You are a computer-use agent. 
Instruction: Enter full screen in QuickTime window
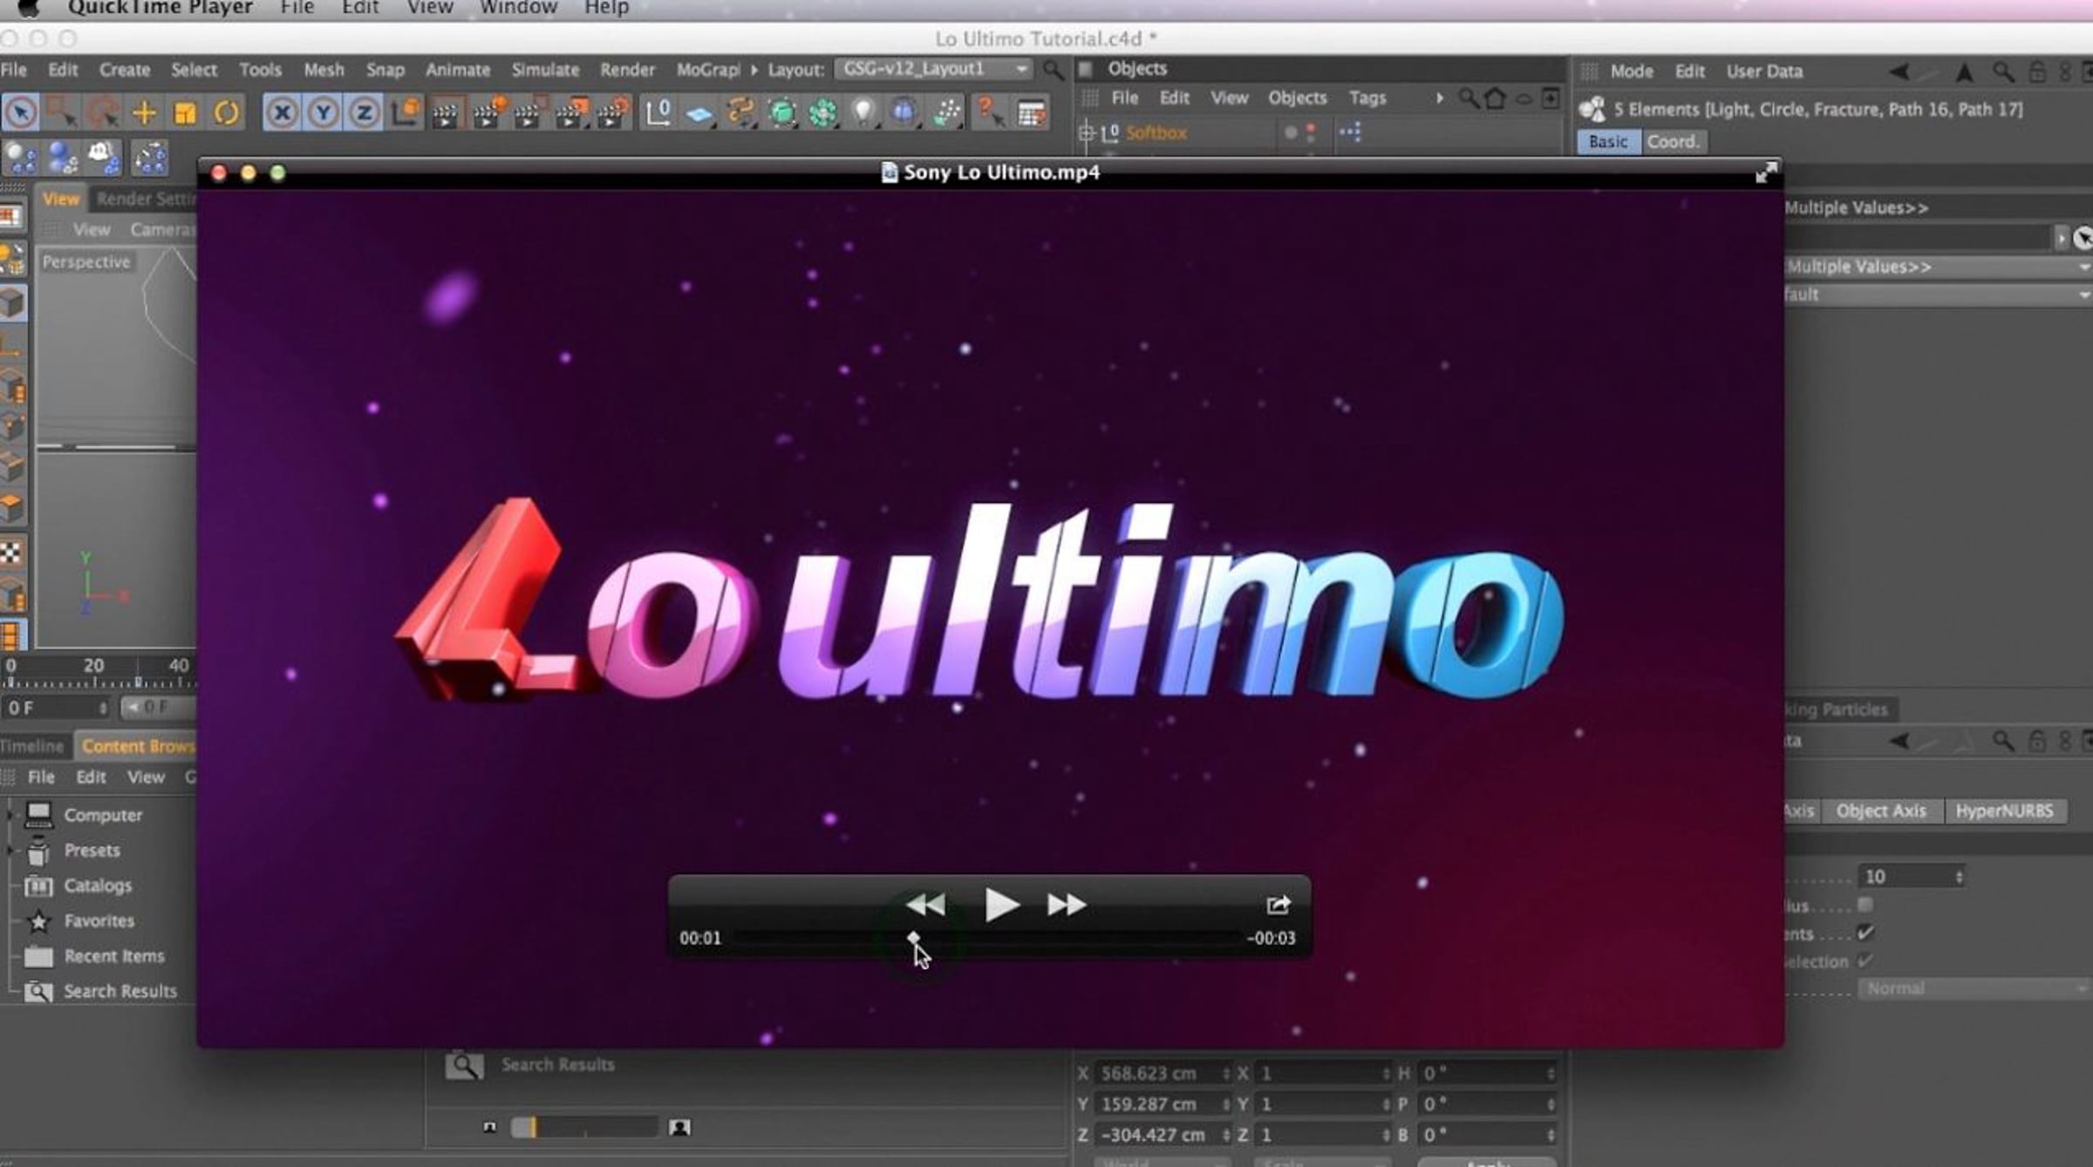click(1766, 173)
